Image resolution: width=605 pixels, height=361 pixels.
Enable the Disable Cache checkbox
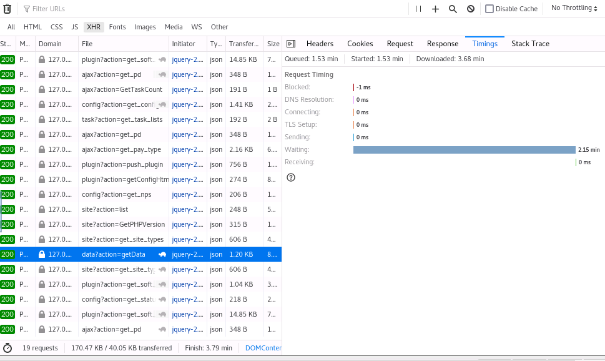(x=489, y=9)
